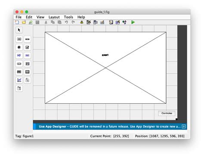
Task: Pick the Static Text component
Action: pos(27,55)
